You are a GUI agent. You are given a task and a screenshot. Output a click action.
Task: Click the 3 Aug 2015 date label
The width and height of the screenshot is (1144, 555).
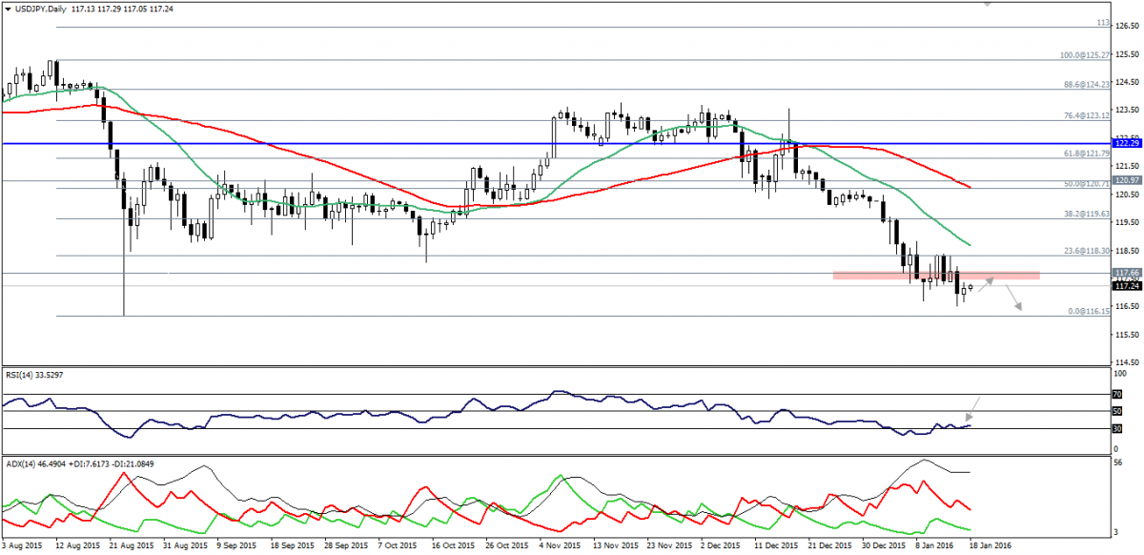click(x=24, y=545)
